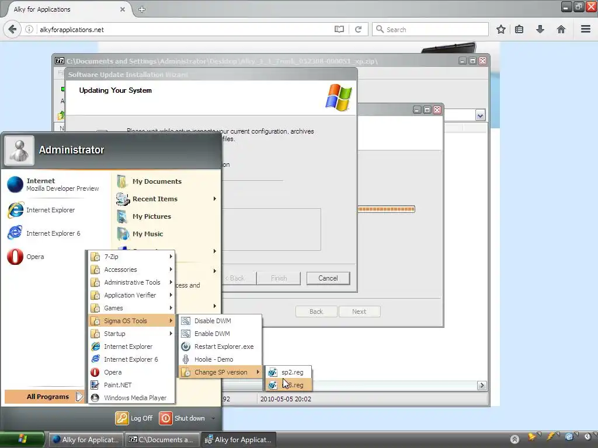This screenshot has width=598, height=448.
Task: Click the orange installer progress bar
Action: [387, 209]
